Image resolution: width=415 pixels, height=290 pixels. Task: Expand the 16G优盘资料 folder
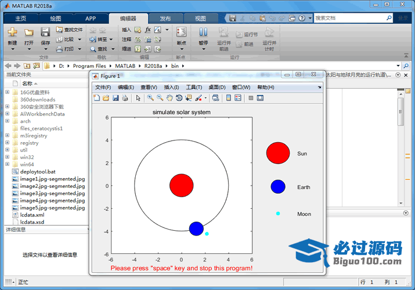click(8, 92)
